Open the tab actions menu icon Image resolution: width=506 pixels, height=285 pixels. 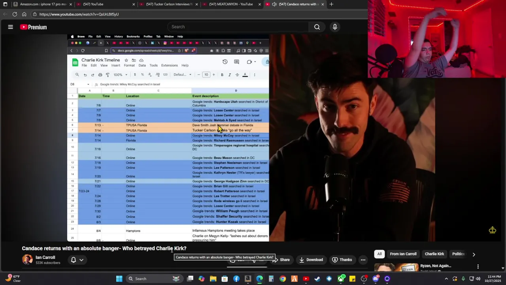tap(5, 4)
